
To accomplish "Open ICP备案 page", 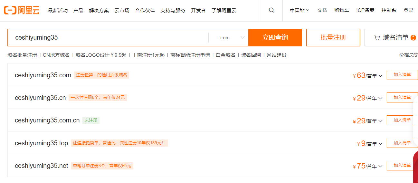I will [365, 10].
